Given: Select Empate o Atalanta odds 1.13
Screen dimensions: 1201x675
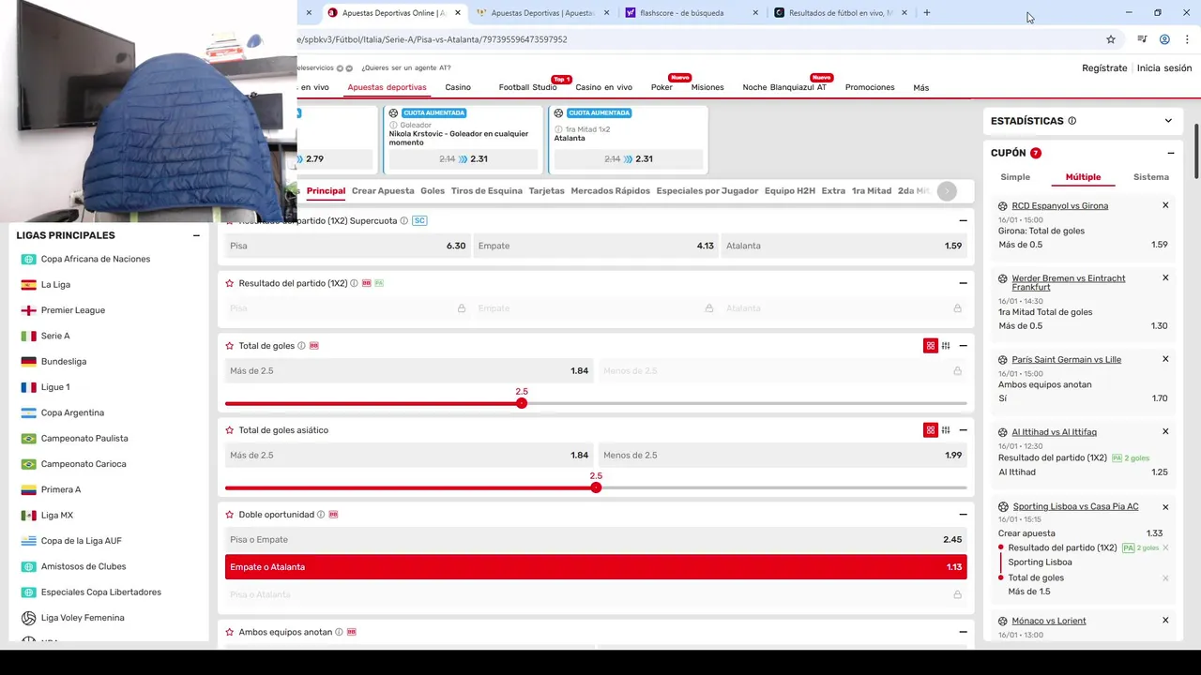Looking at the screenshot, I should (x=596, y=567).
